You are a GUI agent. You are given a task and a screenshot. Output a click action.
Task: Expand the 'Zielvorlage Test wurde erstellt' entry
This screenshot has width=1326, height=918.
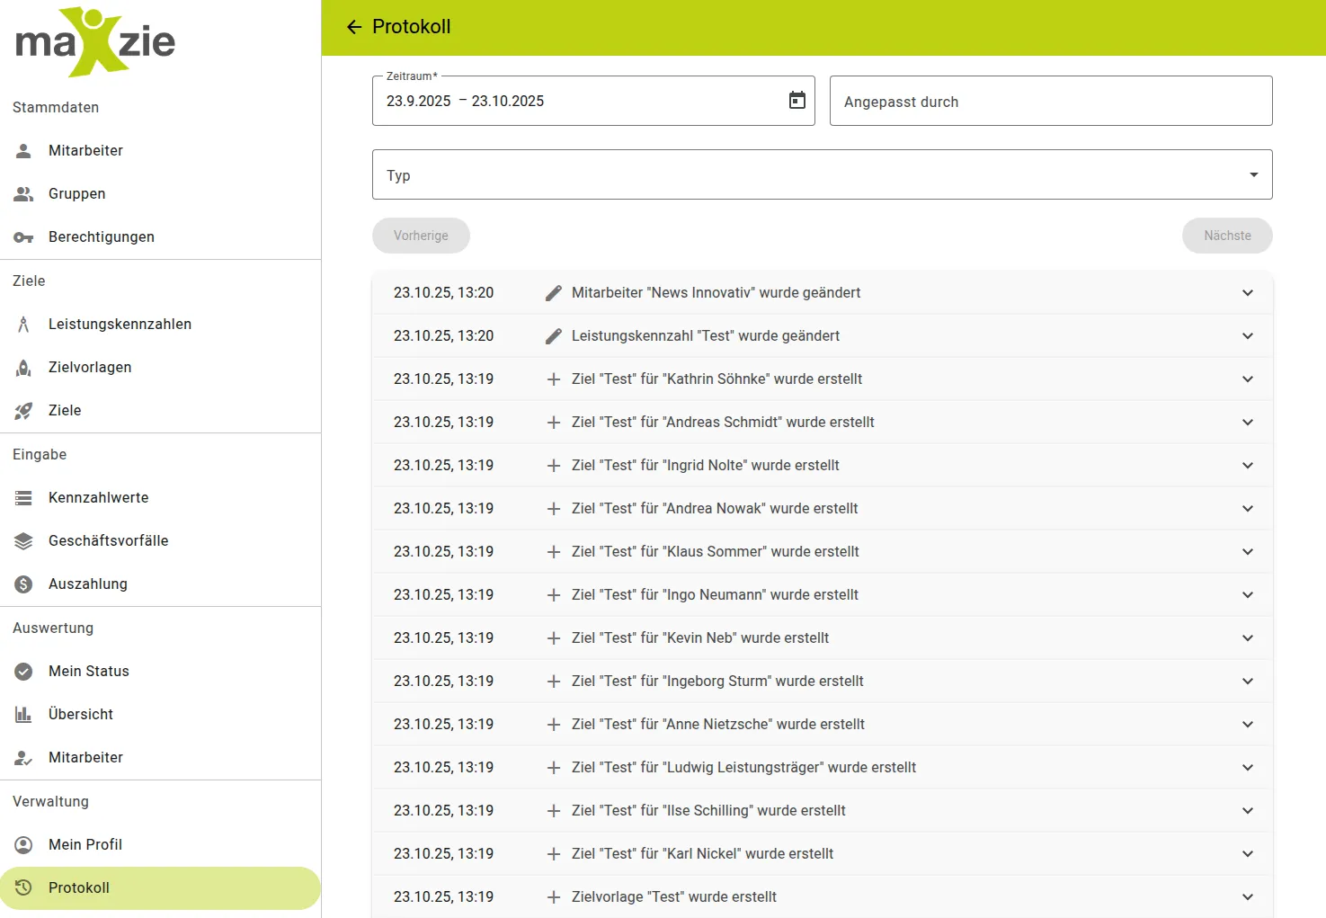1248,896
